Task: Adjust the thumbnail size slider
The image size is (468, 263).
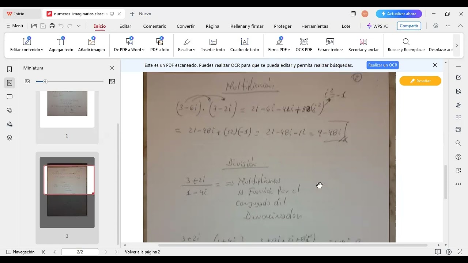Action: pos(45,81)
